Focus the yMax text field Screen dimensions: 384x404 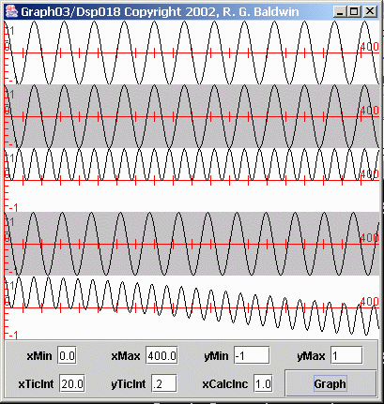(x=346, y=355)
